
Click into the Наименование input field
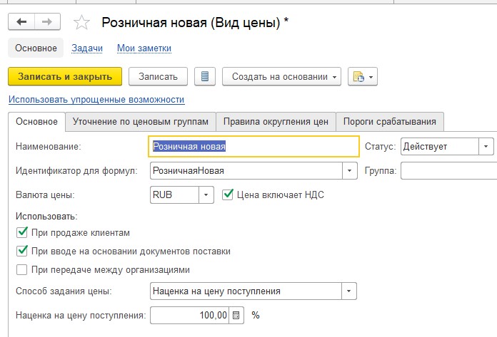pyautogui.click(x=253, y=146)
